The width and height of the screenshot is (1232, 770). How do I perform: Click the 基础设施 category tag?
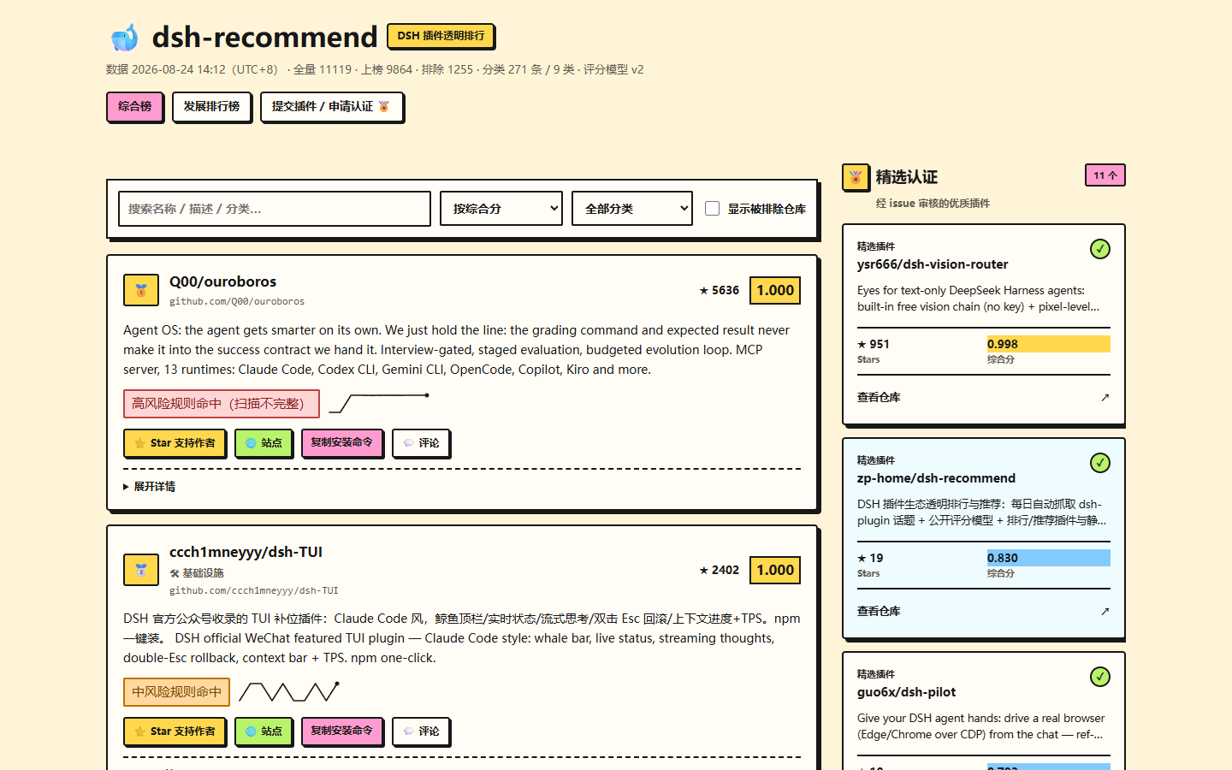coord(197,573)
